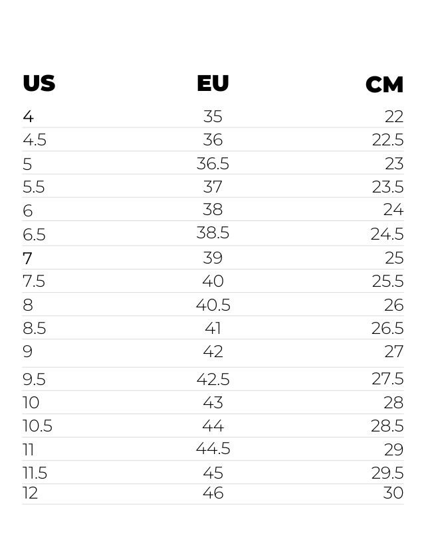
Task: Click EU size 40.5 cell
Action: (213, 305)
